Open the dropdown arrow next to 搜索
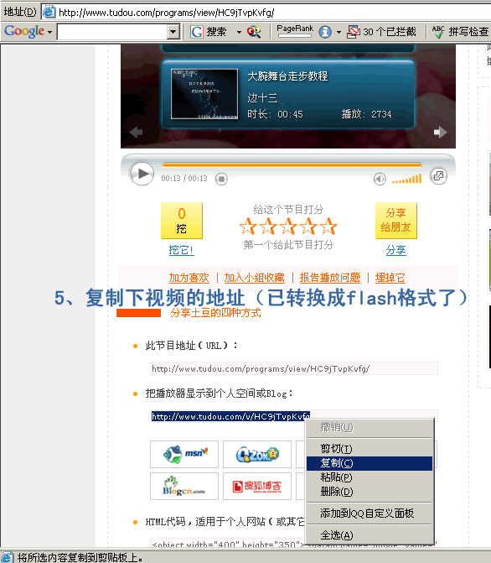The image size is (491, 563). click(239, 32)
